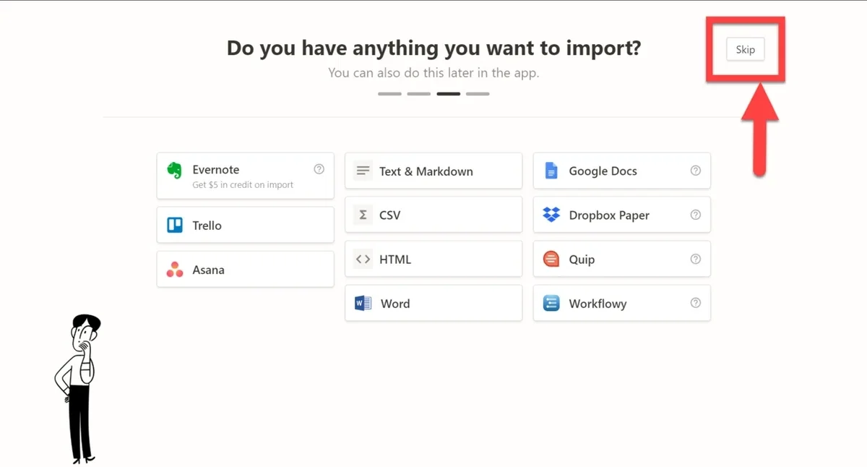Select the Trello board icon
Viewport: 867px width, 467px height.
tap(175, 225)
